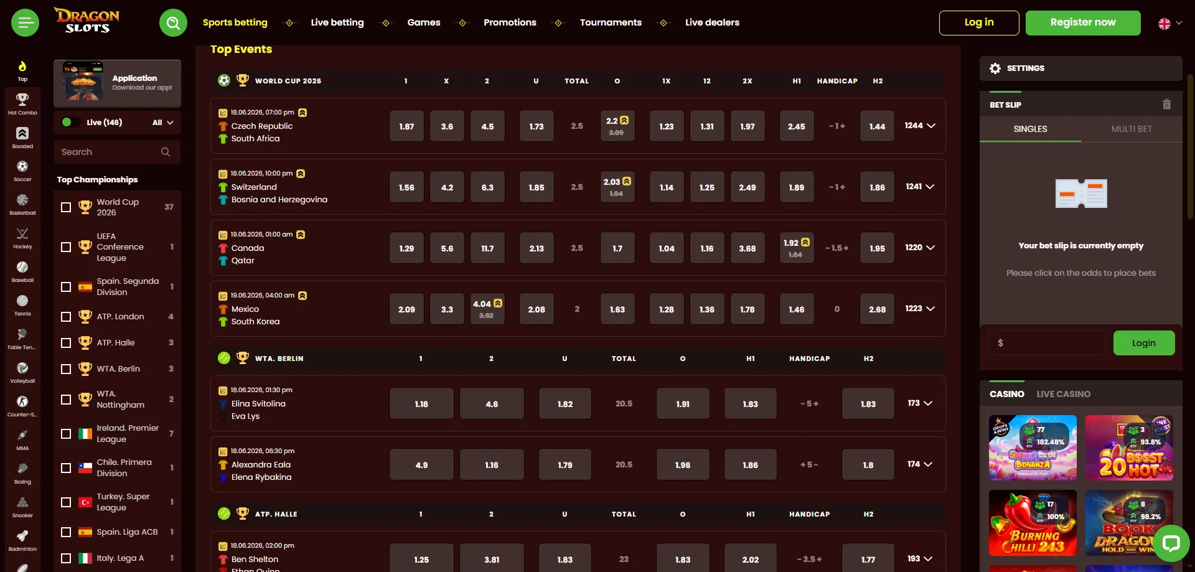Clear bet slip with trash icon

point(1167,105)
